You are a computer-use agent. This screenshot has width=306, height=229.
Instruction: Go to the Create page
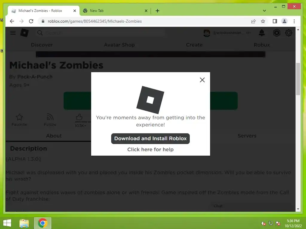tap(194, 45)
